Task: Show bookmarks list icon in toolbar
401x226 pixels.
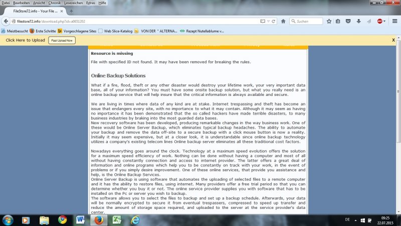Action: pyautogui.click(x=338, y=22)
